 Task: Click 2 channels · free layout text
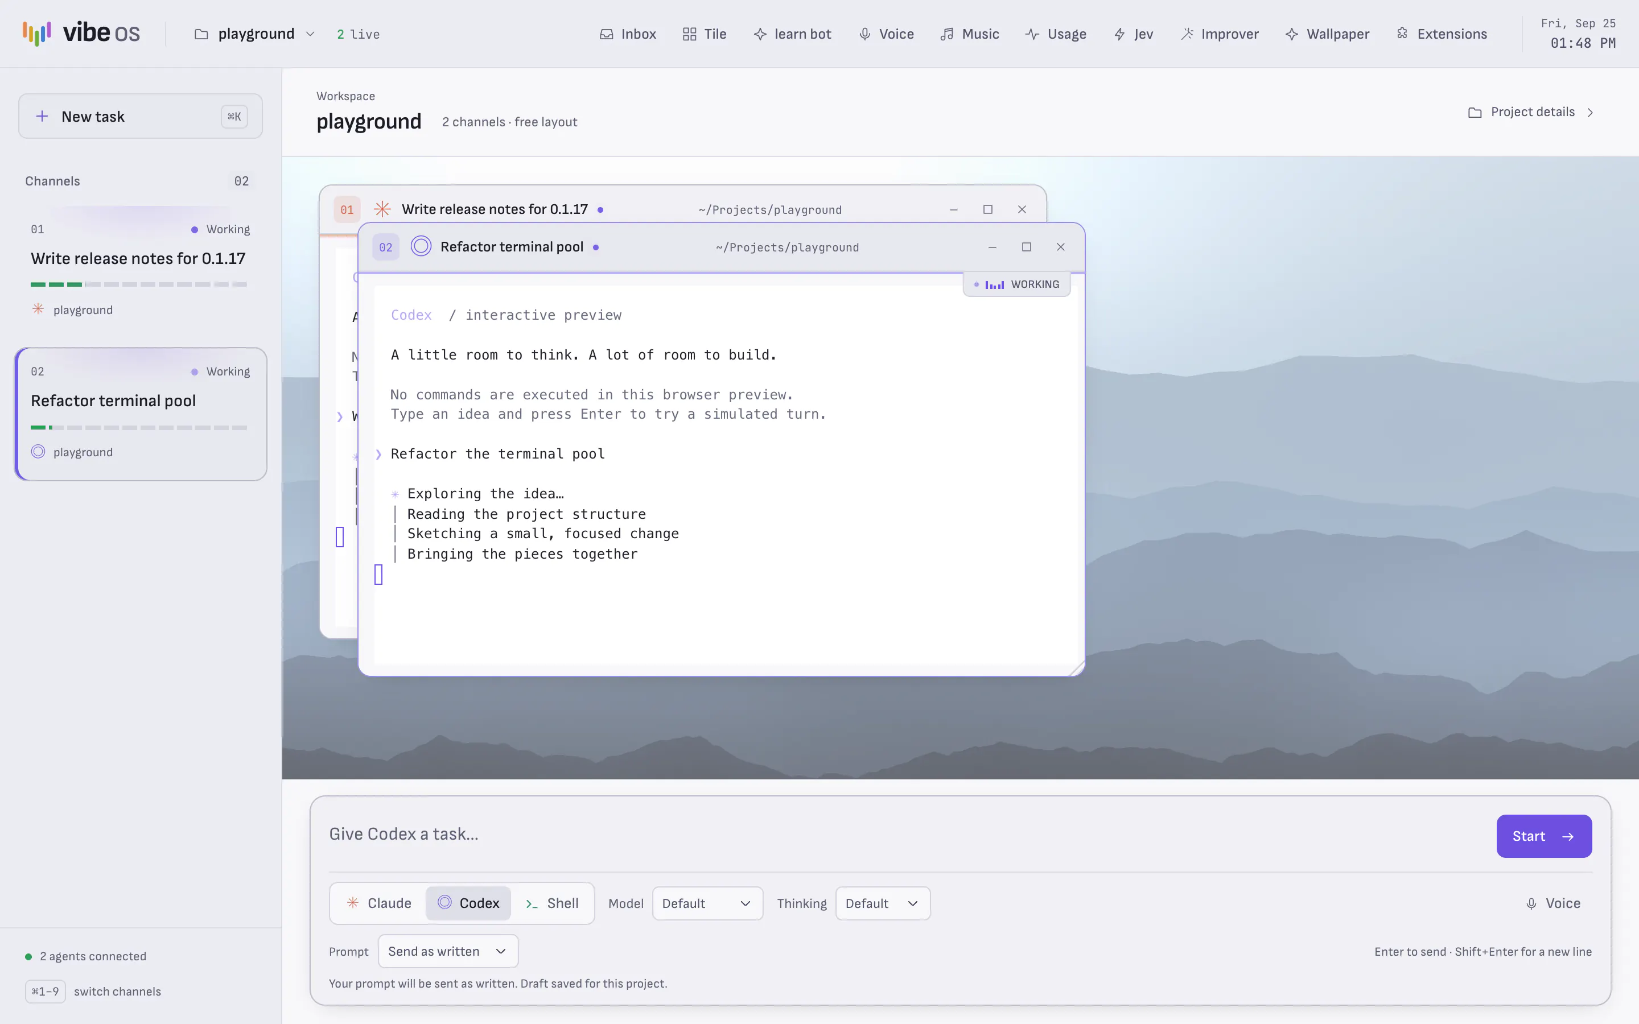point(509,122)
